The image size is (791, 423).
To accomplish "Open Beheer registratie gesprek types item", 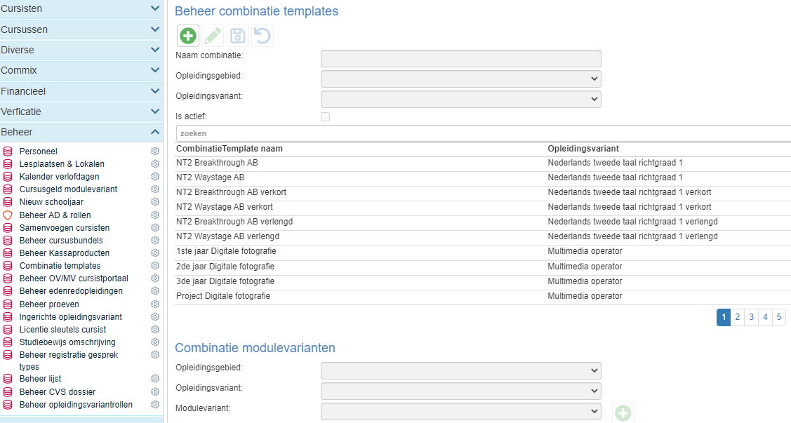I will (69, 361).
